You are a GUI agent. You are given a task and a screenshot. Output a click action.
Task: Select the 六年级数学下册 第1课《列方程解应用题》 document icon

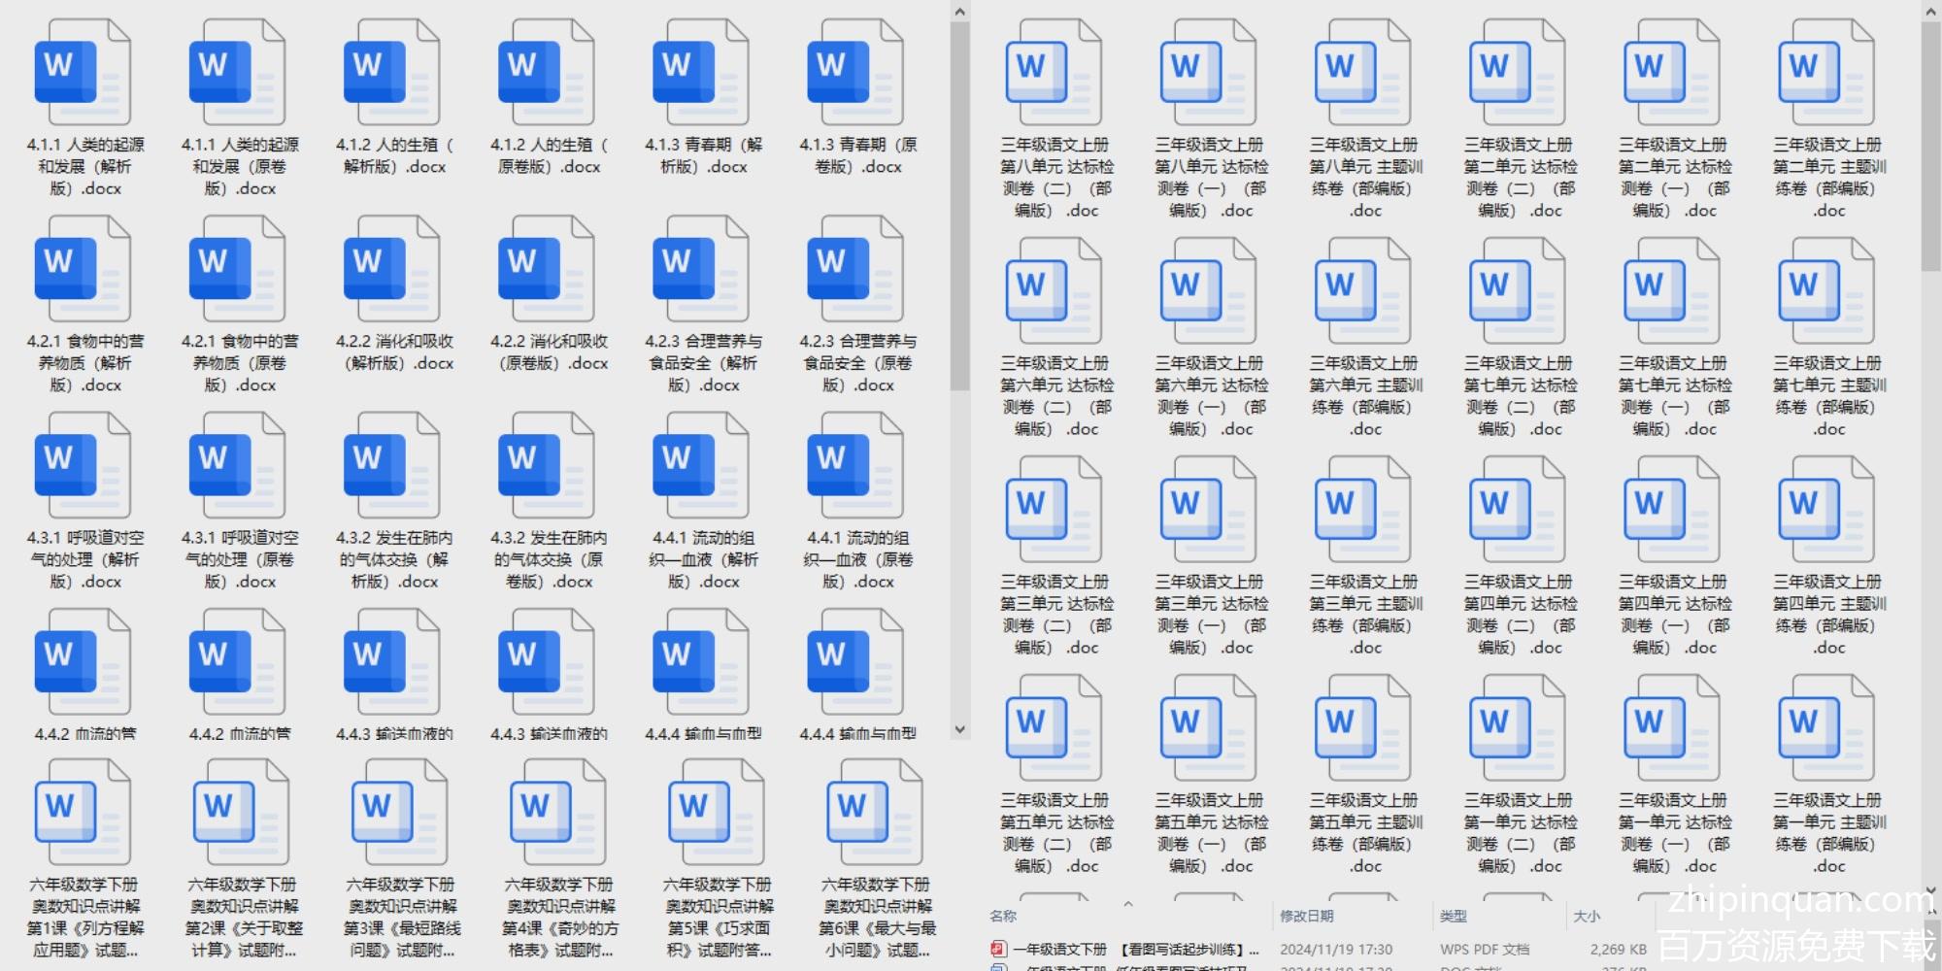coord(84,813)
